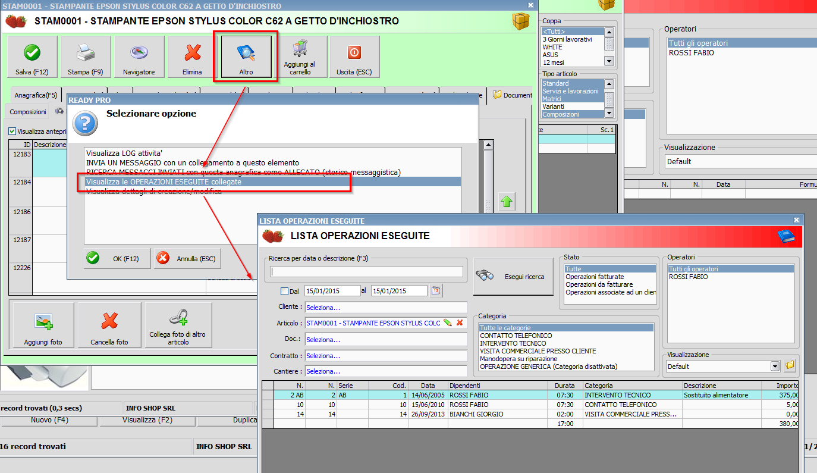The height and width of the screenshot is (473, 817).
Task: Click Collega foto di altro articolo
Action: [x=178, y=325]
